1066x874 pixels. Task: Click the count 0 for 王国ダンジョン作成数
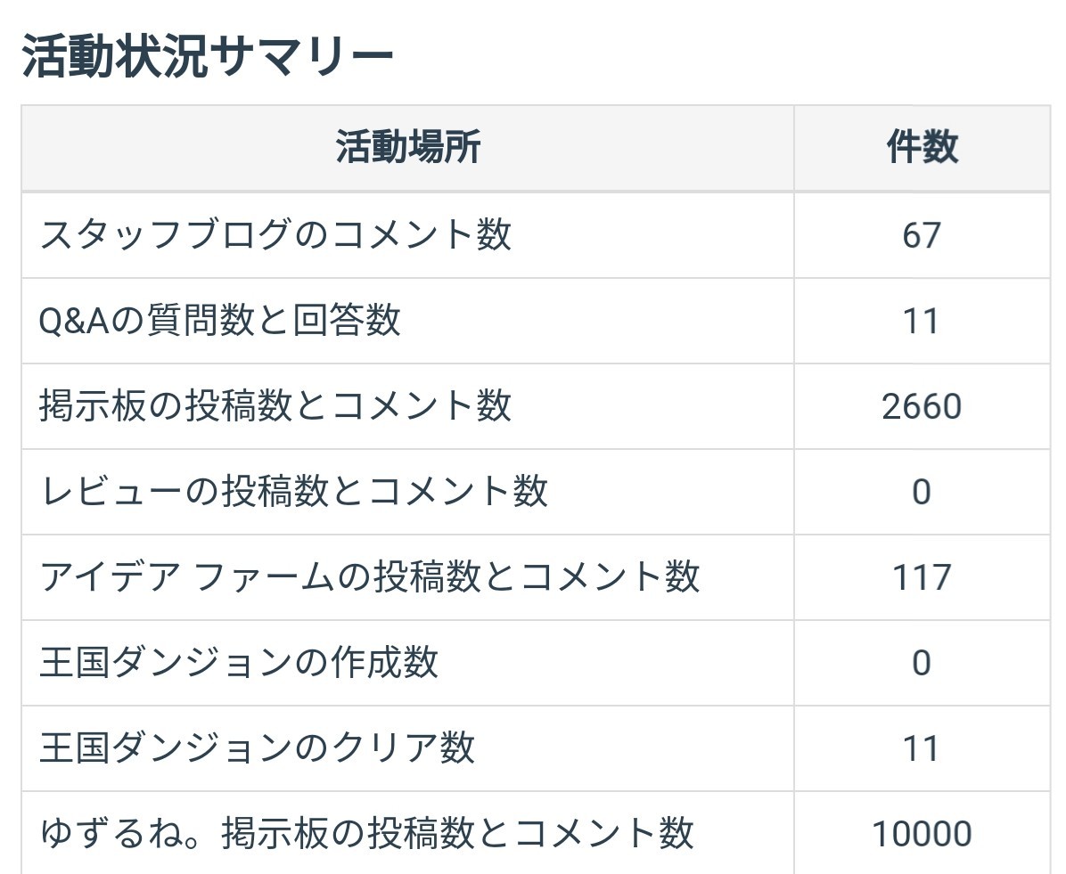pos(922,664)
